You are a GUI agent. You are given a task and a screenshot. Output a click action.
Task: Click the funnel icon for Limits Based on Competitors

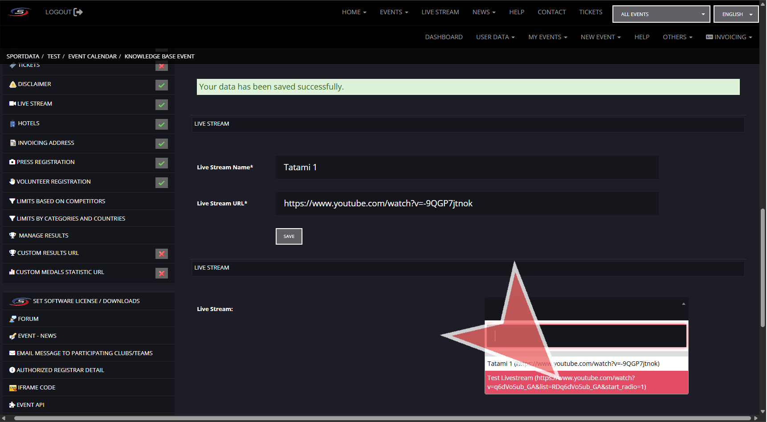click(x=12, y=201)
